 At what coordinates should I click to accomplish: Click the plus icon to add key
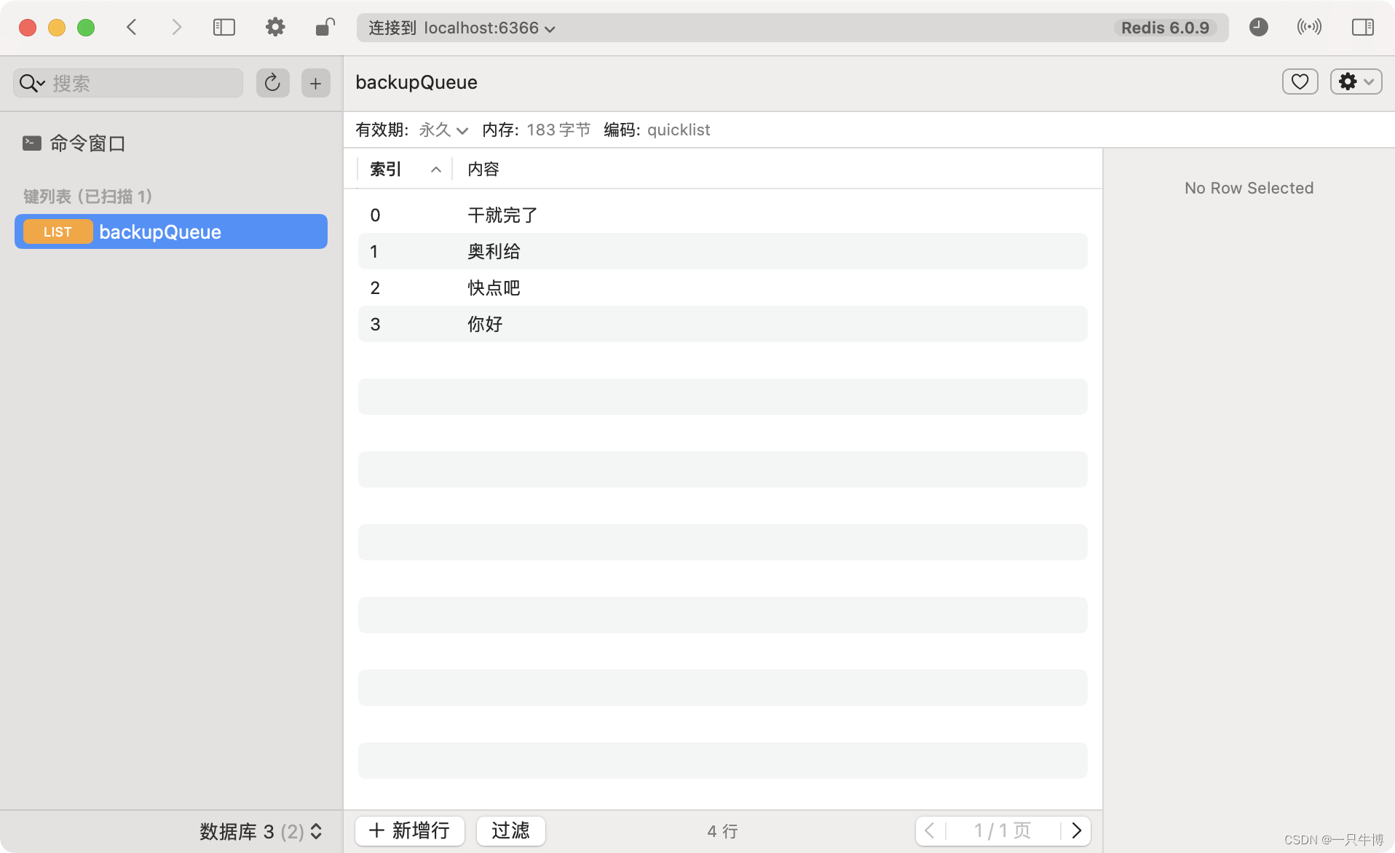click(x=315, y=83)
